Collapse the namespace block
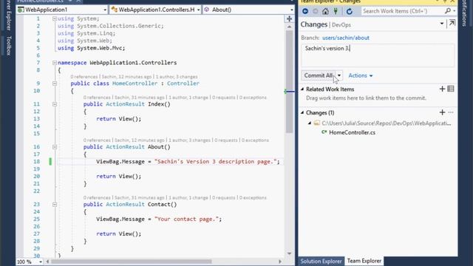The image size is (473, 266). tap(55, 63)
